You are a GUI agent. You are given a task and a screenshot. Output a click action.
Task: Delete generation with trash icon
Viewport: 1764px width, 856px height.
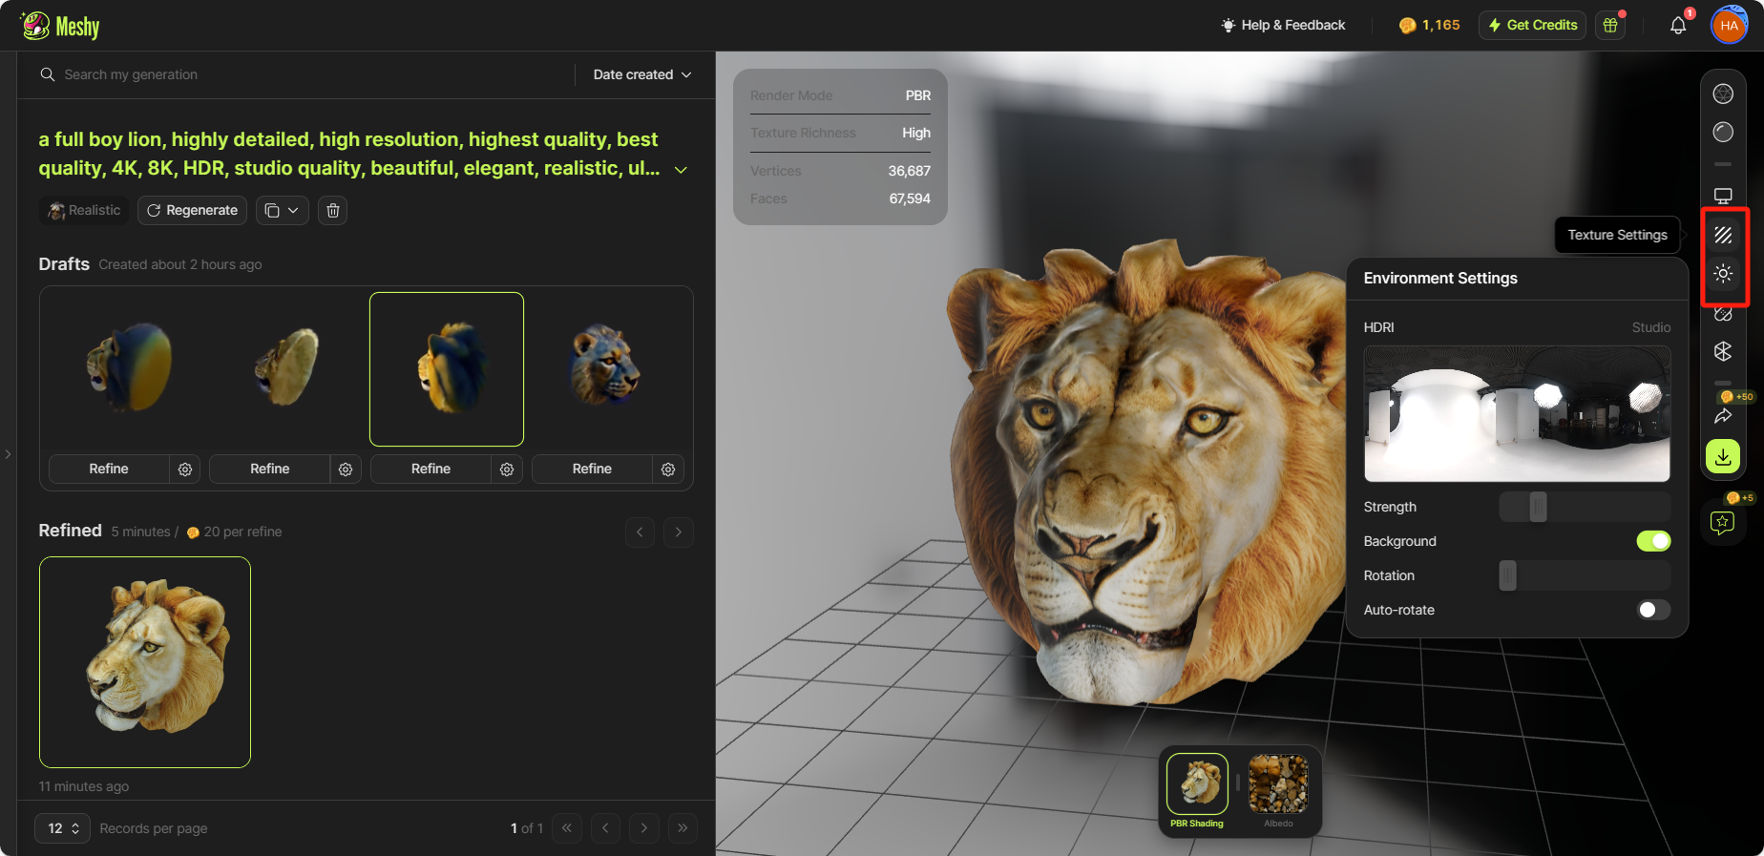click(332, 210)
